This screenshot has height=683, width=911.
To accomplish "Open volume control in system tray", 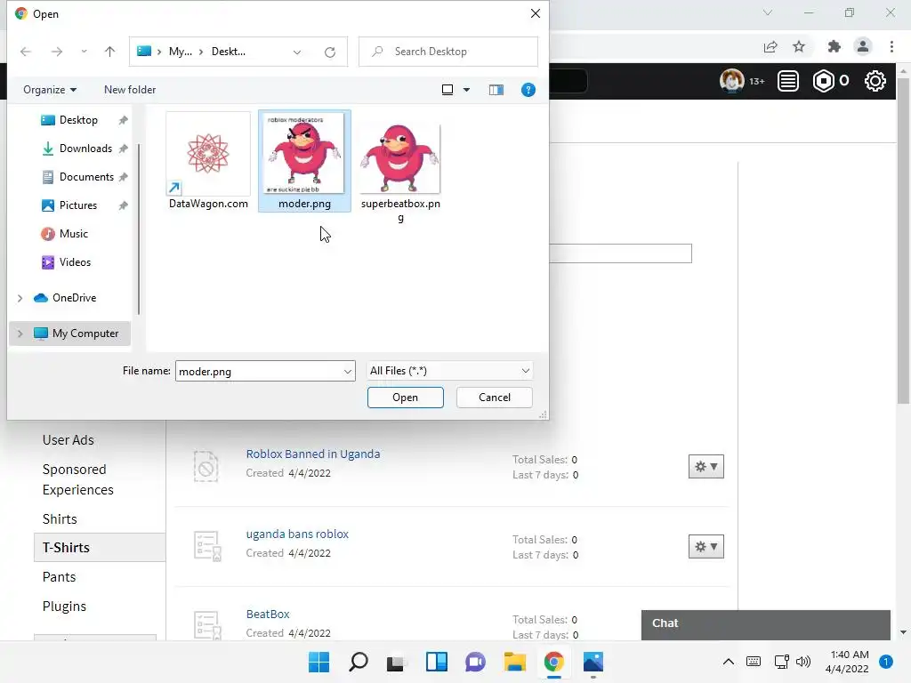I will point(803,662).
